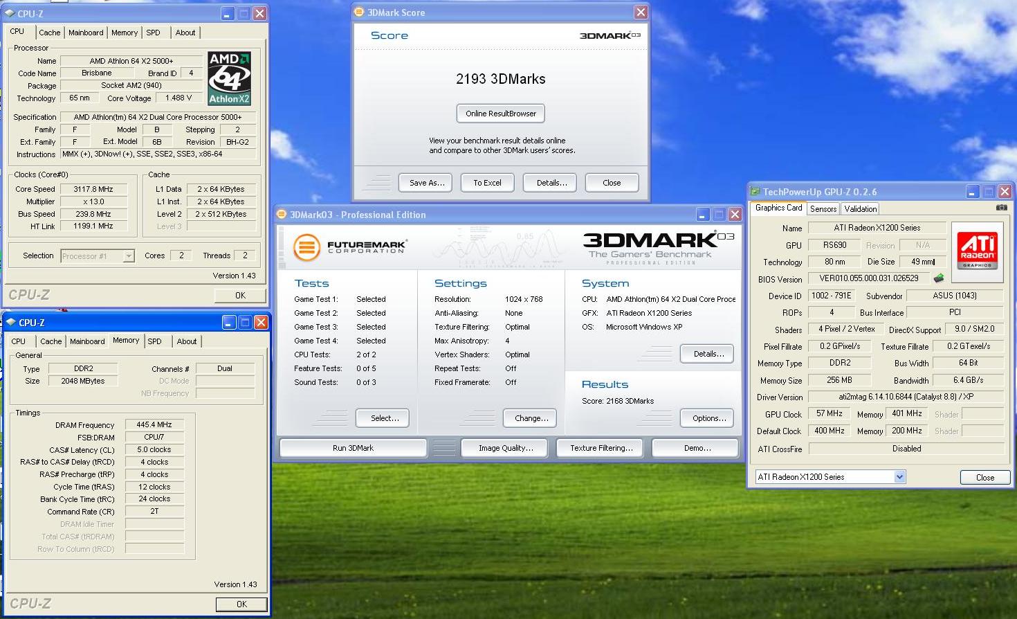Open the Image Quality tool
The height and width of the screenshot is (619, 1017).
pyautogui.click(x=506, y=448)
